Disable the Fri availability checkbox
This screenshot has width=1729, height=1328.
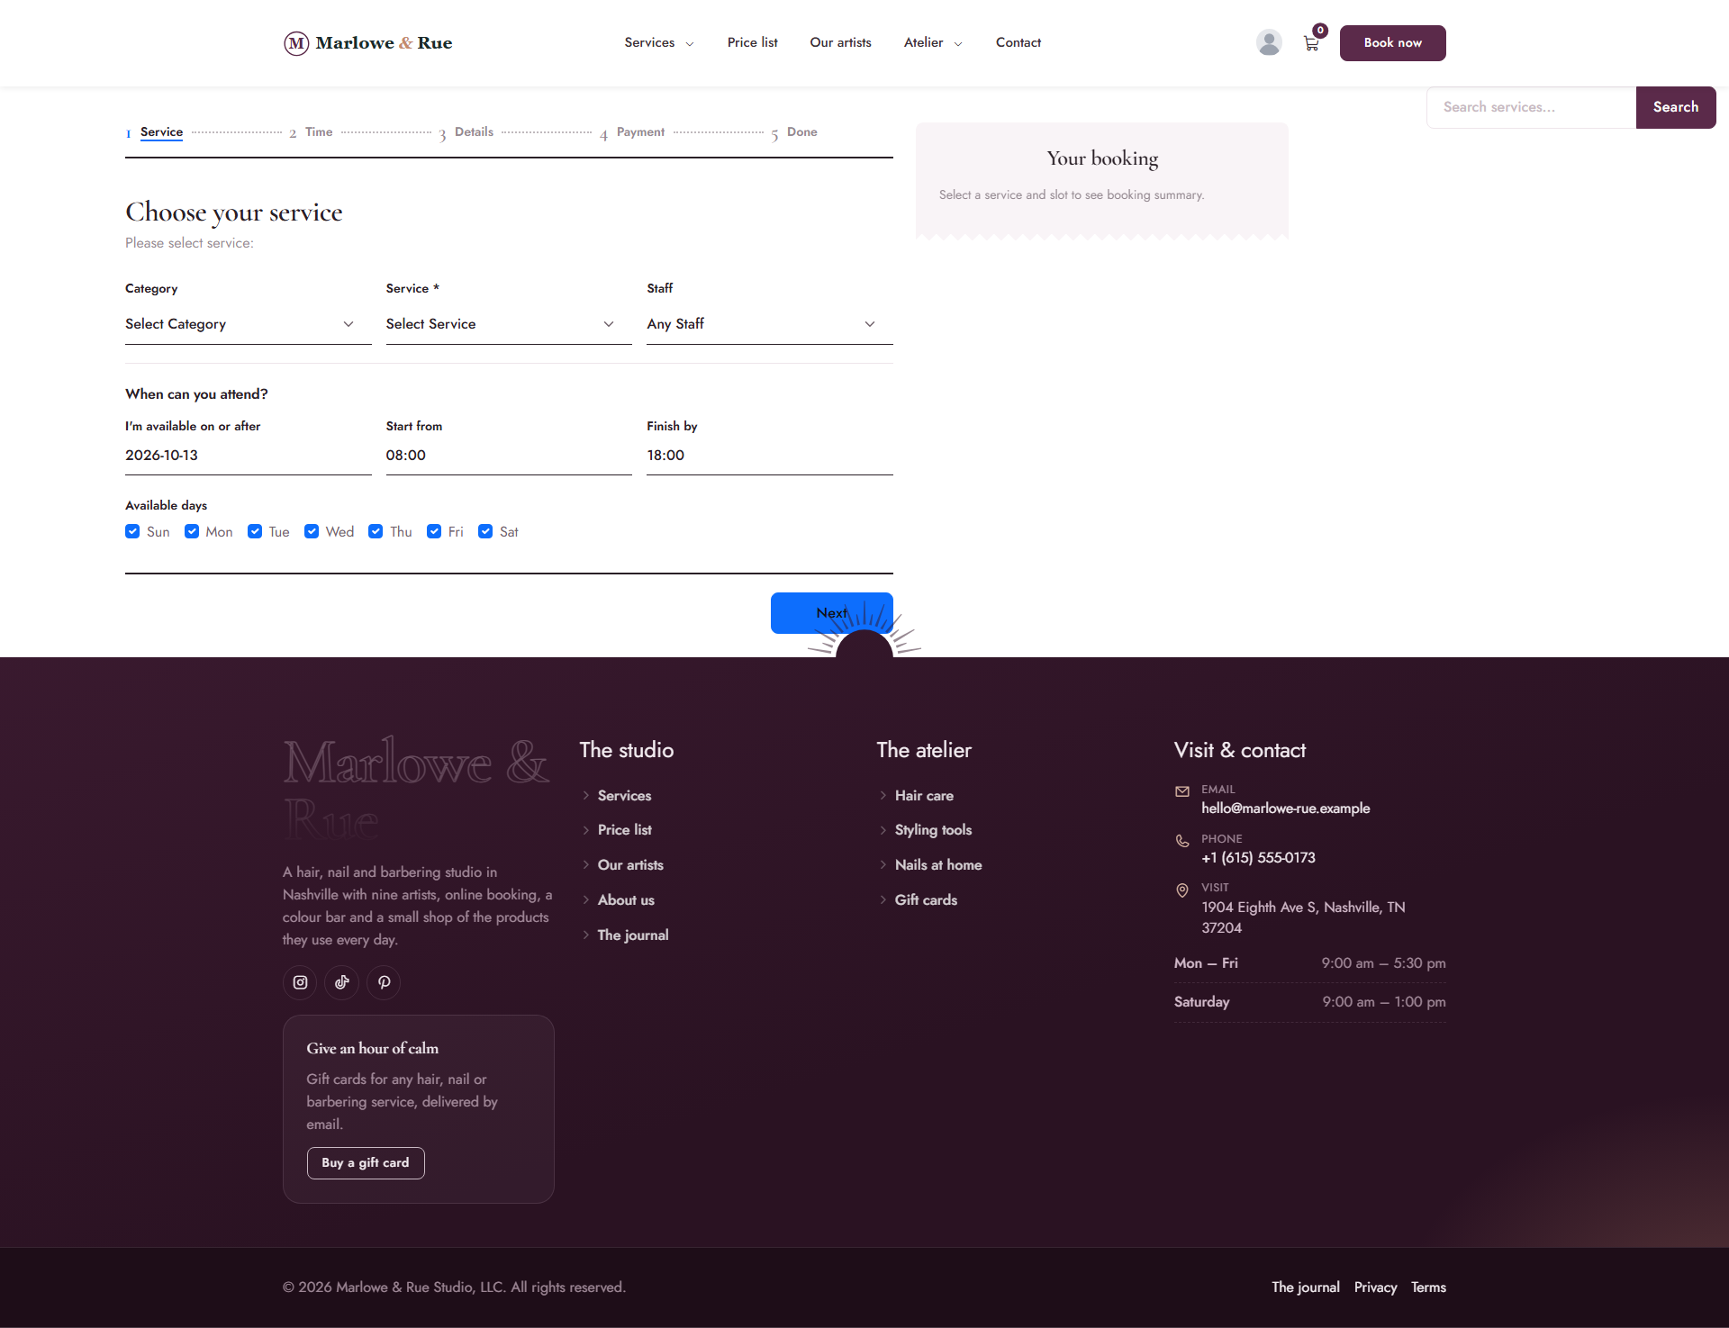click(434, 531)
